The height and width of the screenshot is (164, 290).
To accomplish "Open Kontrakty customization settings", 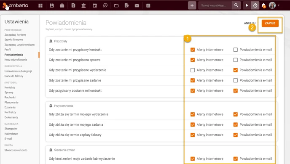I will 10,112.
